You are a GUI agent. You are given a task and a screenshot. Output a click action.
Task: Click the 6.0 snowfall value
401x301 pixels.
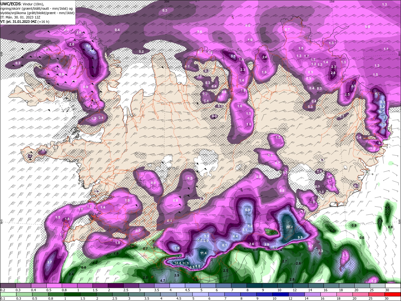click(x=247, y=210)
